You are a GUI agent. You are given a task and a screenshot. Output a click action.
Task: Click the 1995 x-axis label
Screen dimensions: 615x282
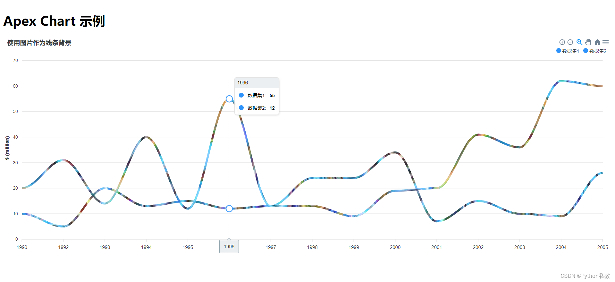click(188, 247)
